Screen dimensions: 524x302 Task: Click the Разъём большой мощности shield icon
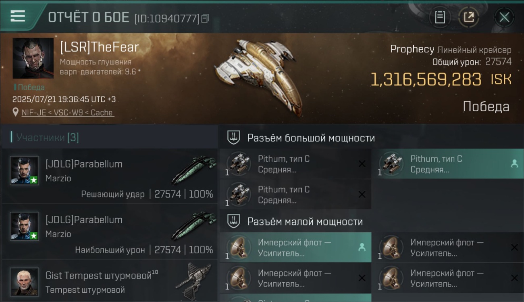[x=234, y=138]
